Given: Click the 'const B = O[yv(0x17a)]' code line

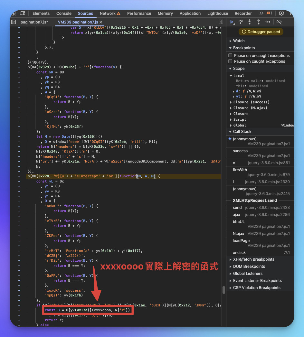Looking at the screenshot, I should [88, 310].
